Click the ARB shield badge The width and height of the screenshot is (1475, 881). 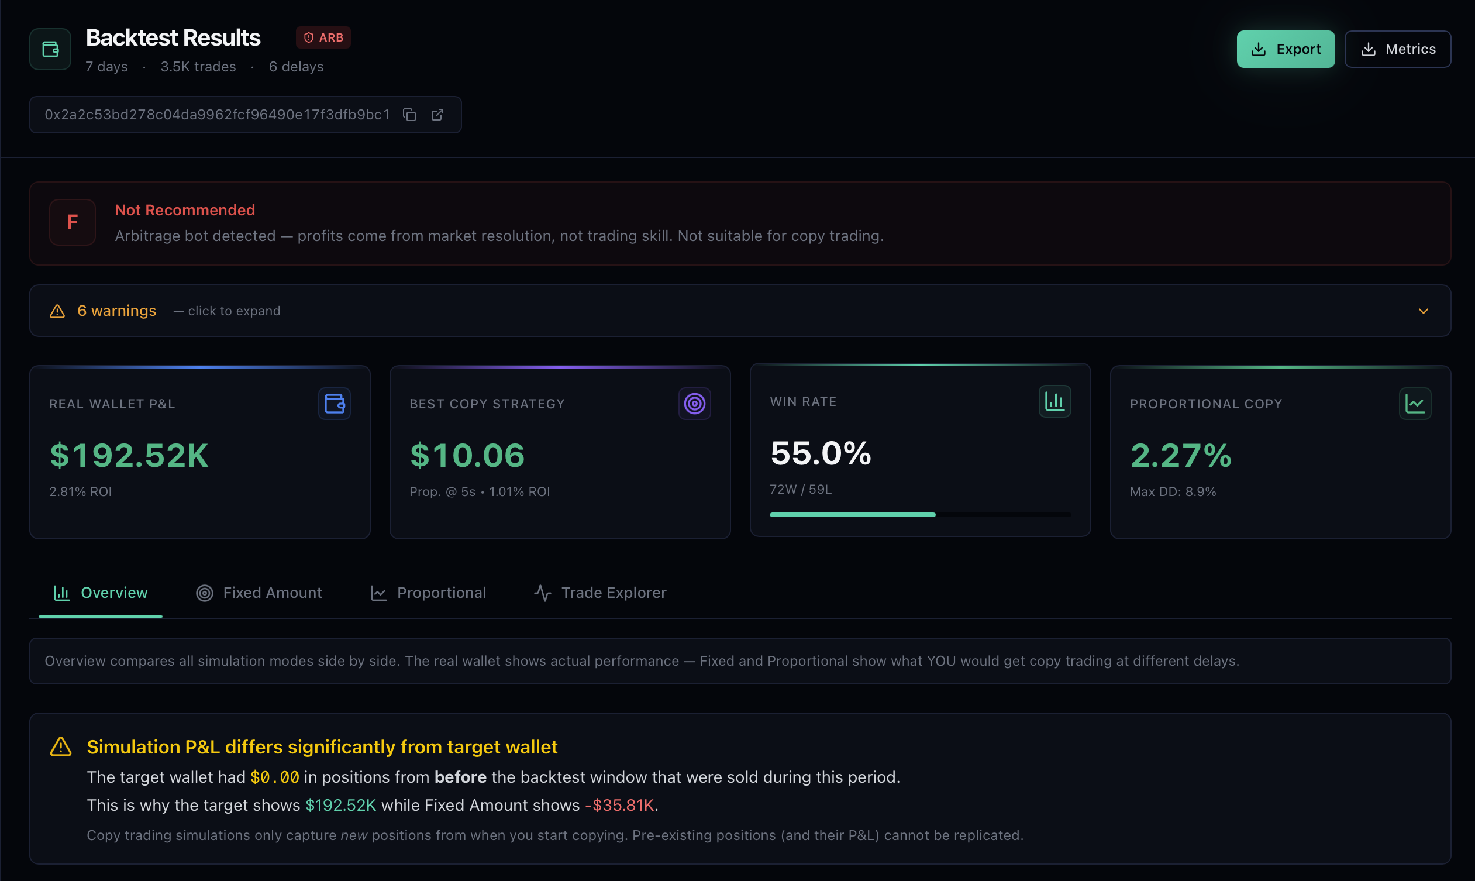(x=323, y=37)
